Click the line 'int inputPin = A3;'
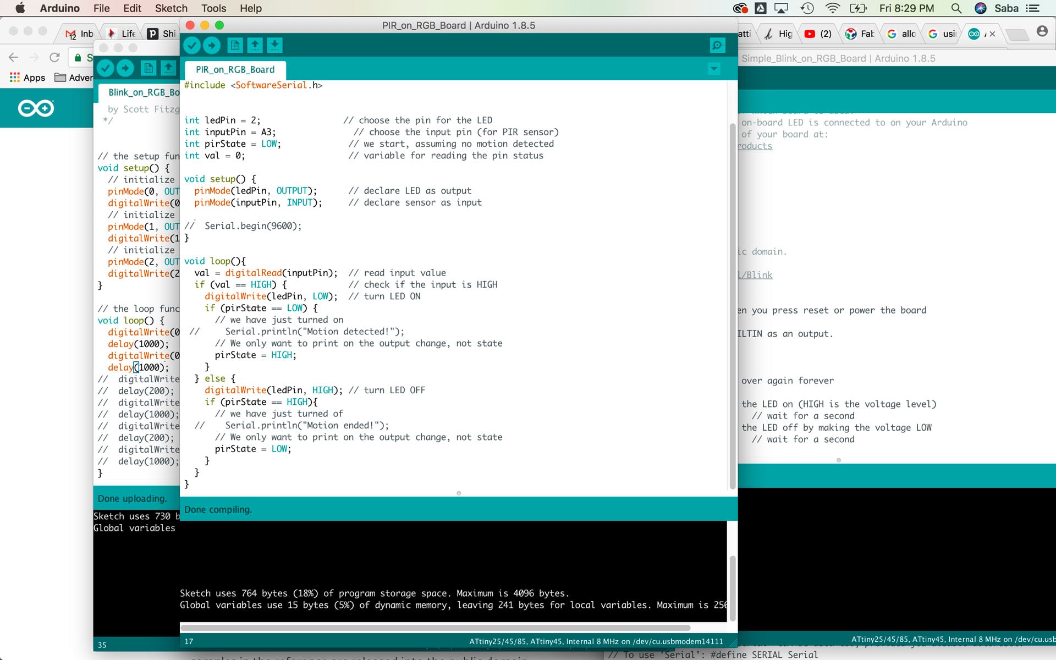Image resolution: width=1056 pixels, height=660 pixels. coord(230,132)
